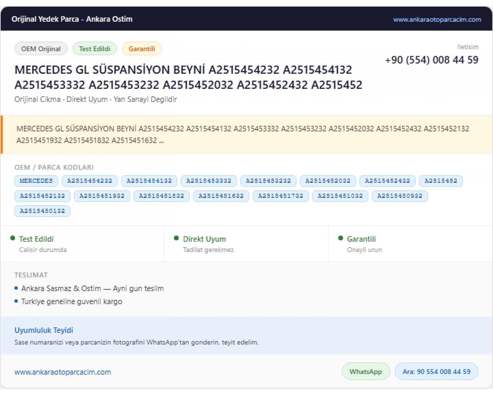
Task: Select part code chip A2515454132
Action: (149, 181)
